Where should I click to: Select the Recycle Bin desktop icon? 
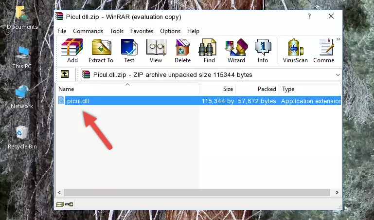[22, 137]
